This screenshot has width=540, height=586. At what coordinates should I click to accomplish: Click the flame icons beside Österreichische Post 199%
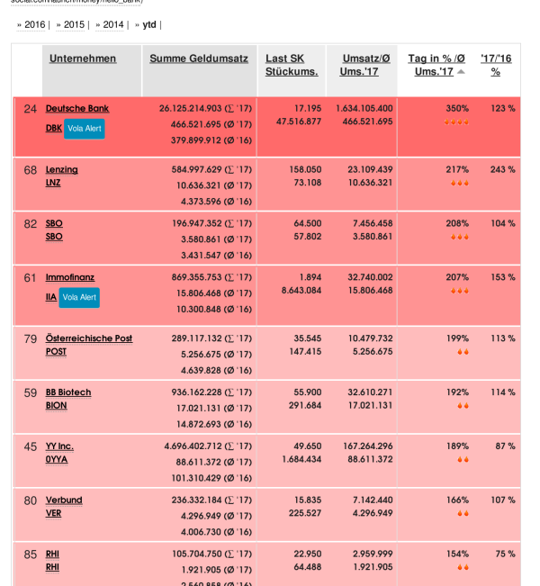coord(463,352)
